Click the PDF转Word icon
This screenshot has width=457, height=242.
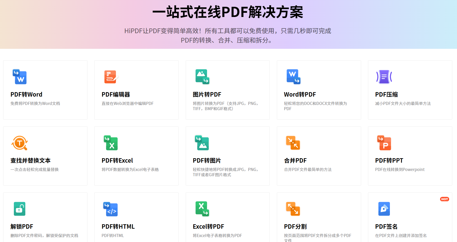[20, 77]
